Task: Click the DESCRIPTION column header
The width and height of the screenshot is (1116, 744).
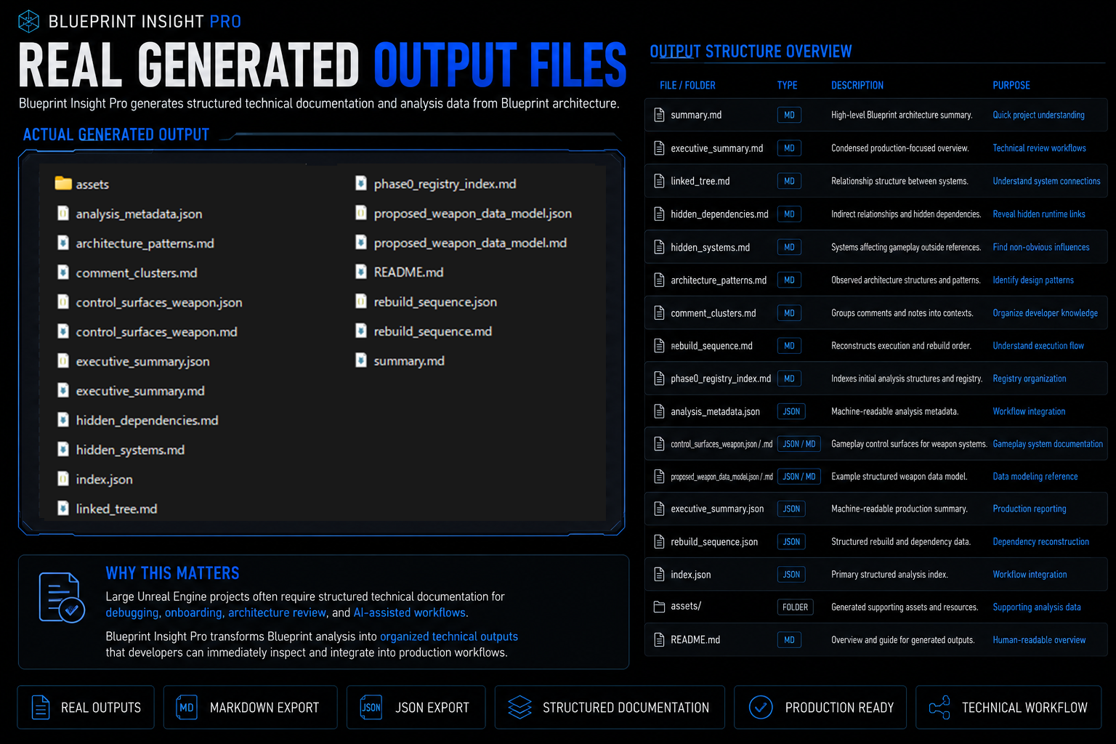Action: (x=857, y=85)
